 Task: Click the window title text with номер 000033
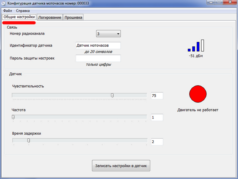coord(48,3)
